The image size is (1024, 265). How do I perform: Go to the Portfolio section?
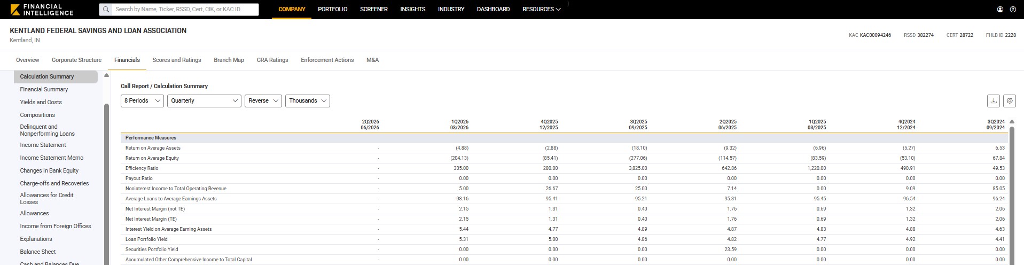coord(332,9)
